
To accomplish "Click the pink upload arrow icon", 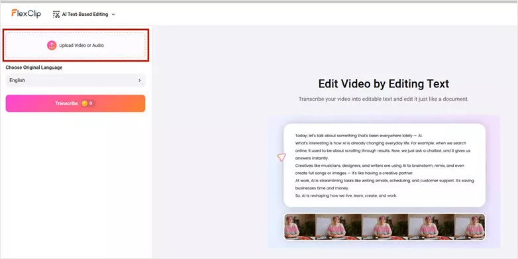I will pyautogui.click(x=52, y=45).
